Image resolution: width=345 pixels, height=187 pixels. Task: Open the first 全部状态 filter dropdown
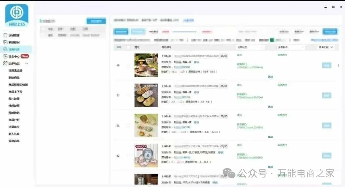[x=251, y=47]
